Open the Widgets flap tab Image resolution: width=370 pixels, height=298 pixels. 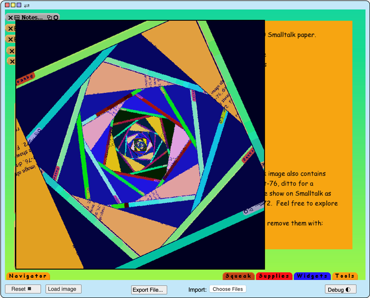[312, 276]
